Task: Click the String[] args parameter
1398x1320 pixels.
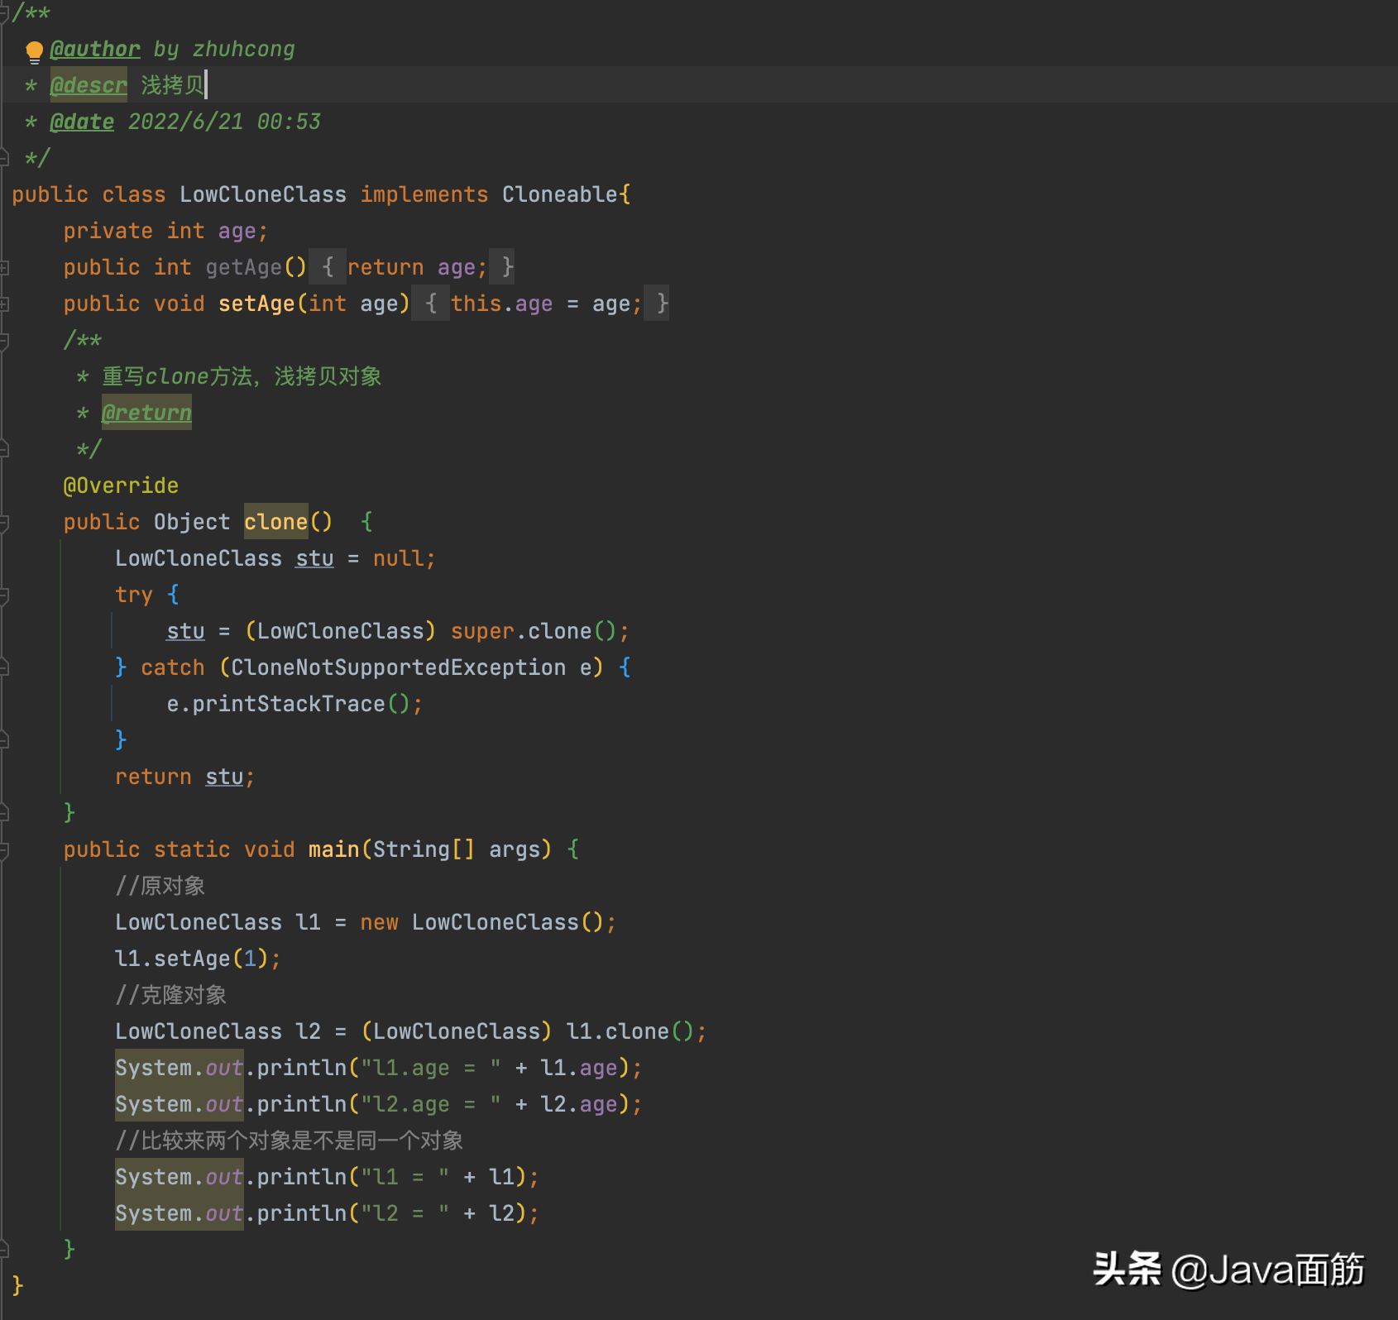Action: pyautogui.click(x=456, y=849)
